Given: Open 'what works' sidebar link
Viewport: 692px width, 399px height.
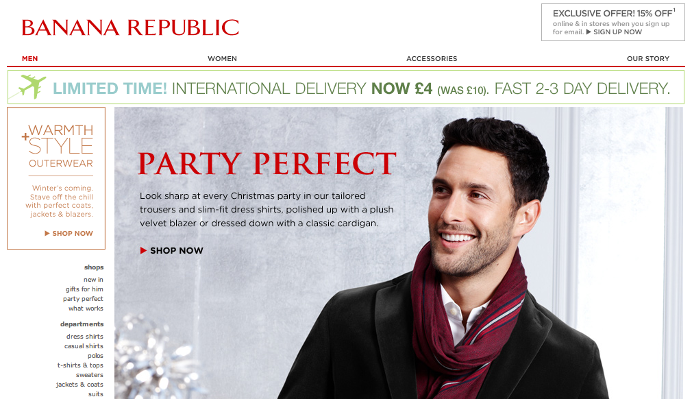Looking at the screenshot, I should tap(86, 309).
